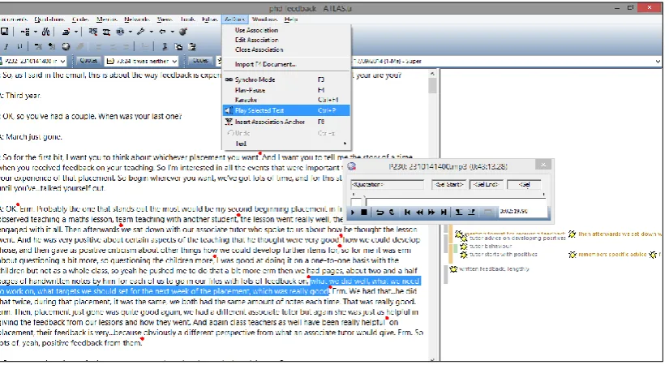Select the code 'tutor starts with positives'
This screenshot has width=669, height=365.
coord(503,255)
